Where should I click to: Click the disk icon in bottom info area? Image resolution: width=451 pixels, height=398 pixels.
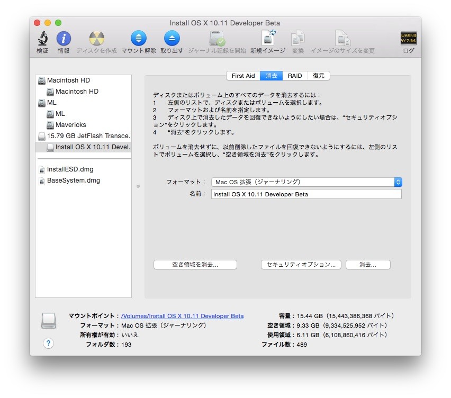(x=49, y=321)
